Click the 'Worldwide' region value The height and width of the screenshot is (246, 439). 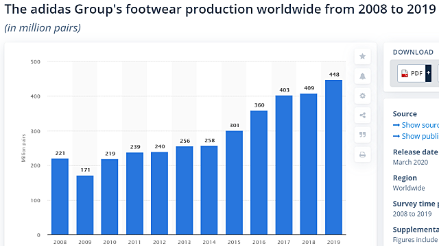pyautogui.click(x=409, y=188)
